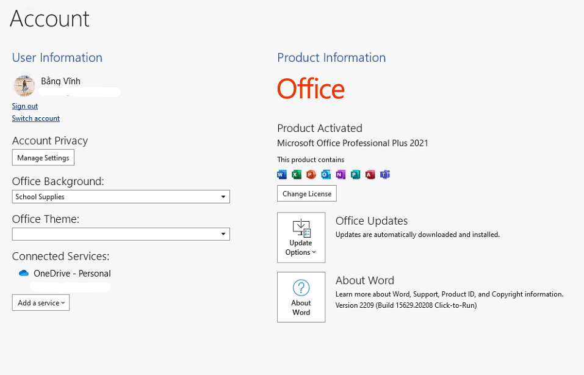Sign out of the account
Screen dimensions: 584x375
(x=24, y=106)
